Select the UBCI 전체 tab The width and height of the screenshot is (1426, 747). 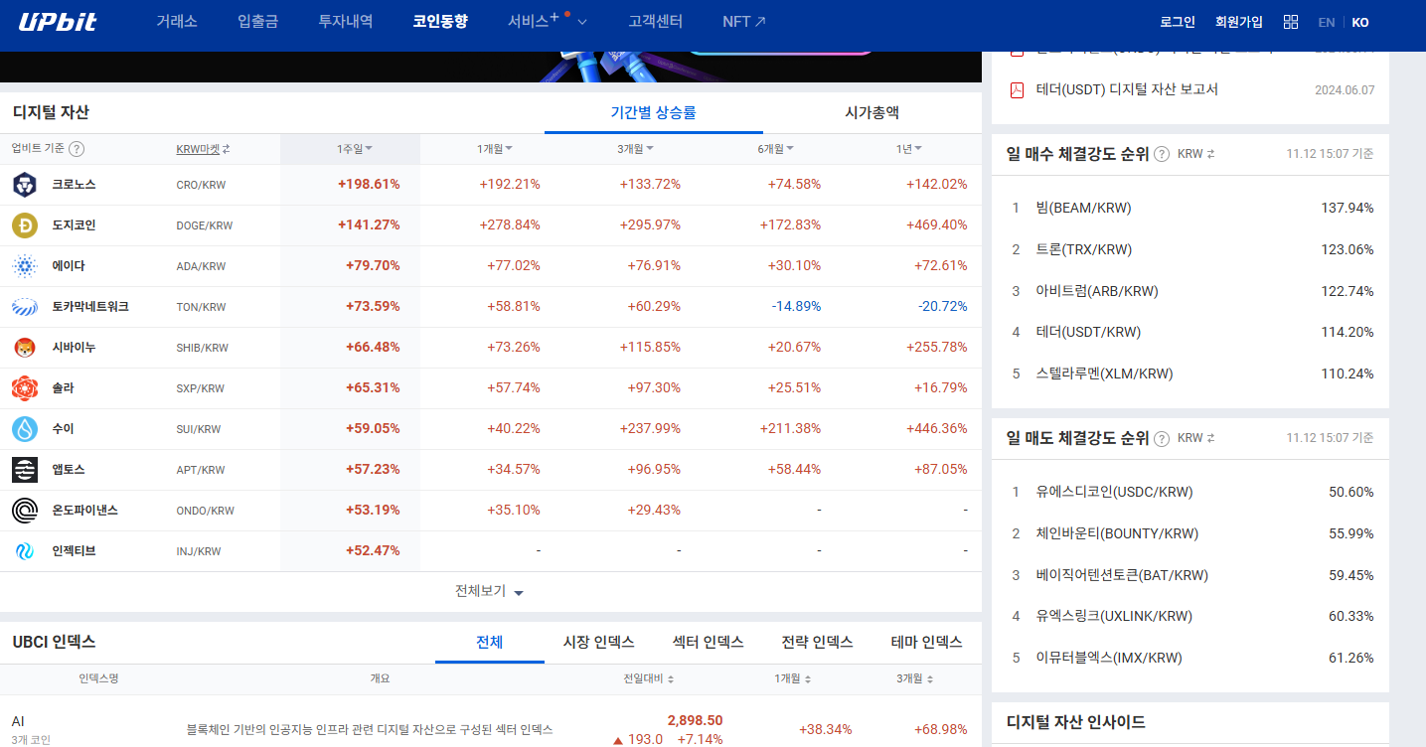coord(490,642)
